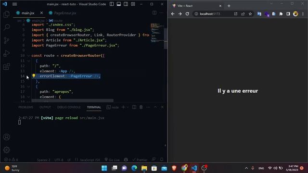
Task: Switch to the PageErreur.jsx editor tab
Action: point(65,13)
